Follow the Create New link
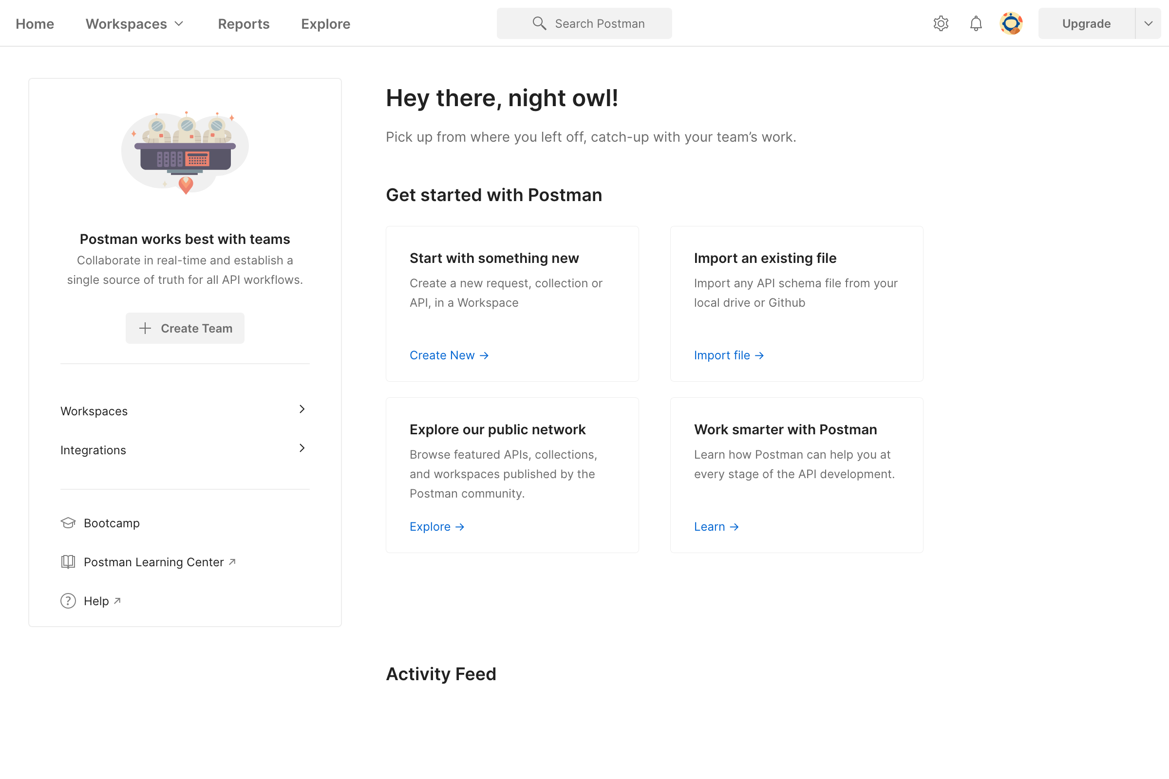This screenshot has height=779, width=1169. tap(449, 356)
